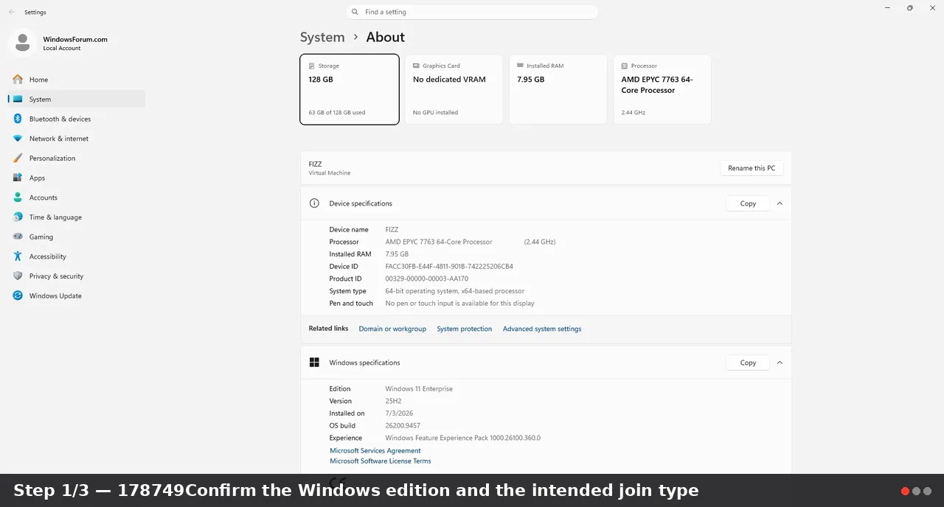Select the Processor AMD EPYC card

[x=662, y=89]
